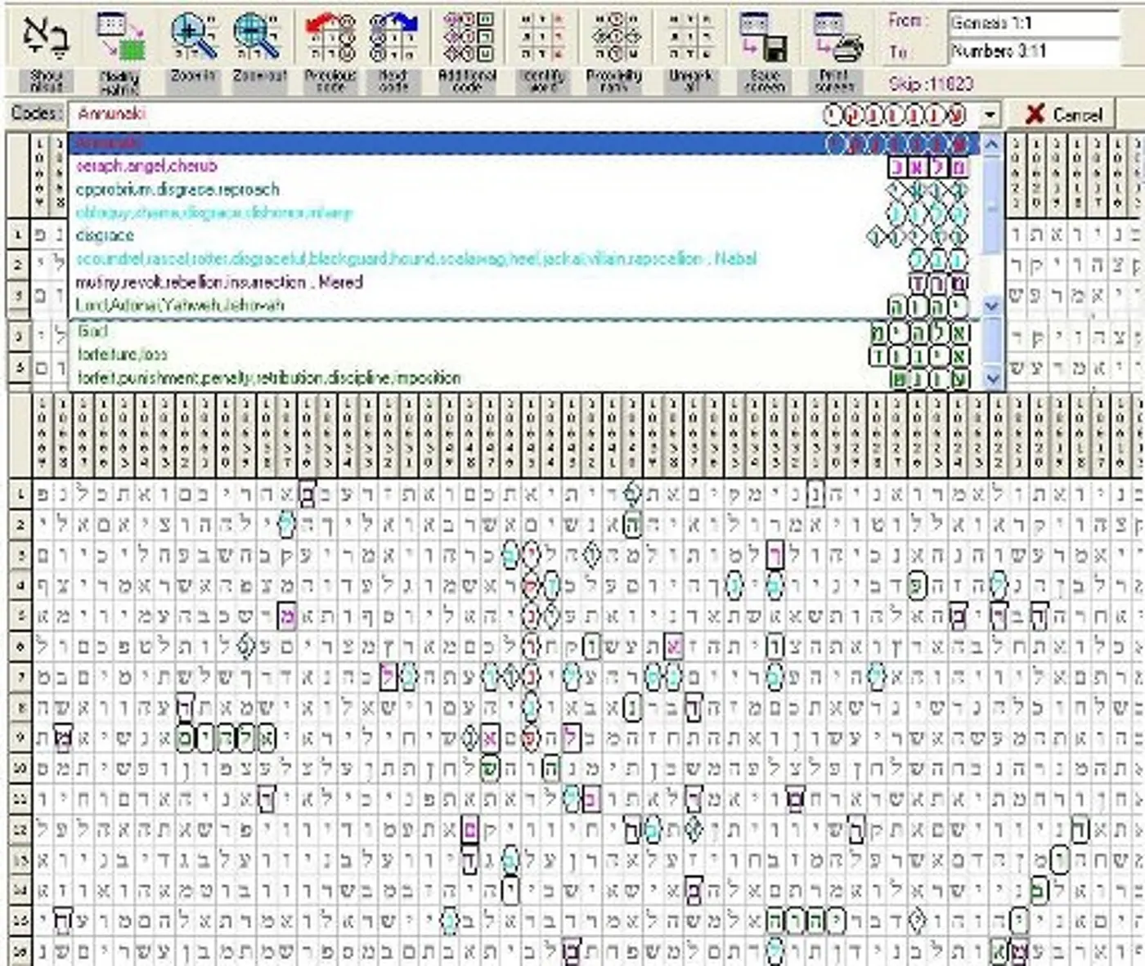Choose the Lord, Adonai, Yahweh, Jehovah code
1145x966 pixels.
(x=524, y=305)
